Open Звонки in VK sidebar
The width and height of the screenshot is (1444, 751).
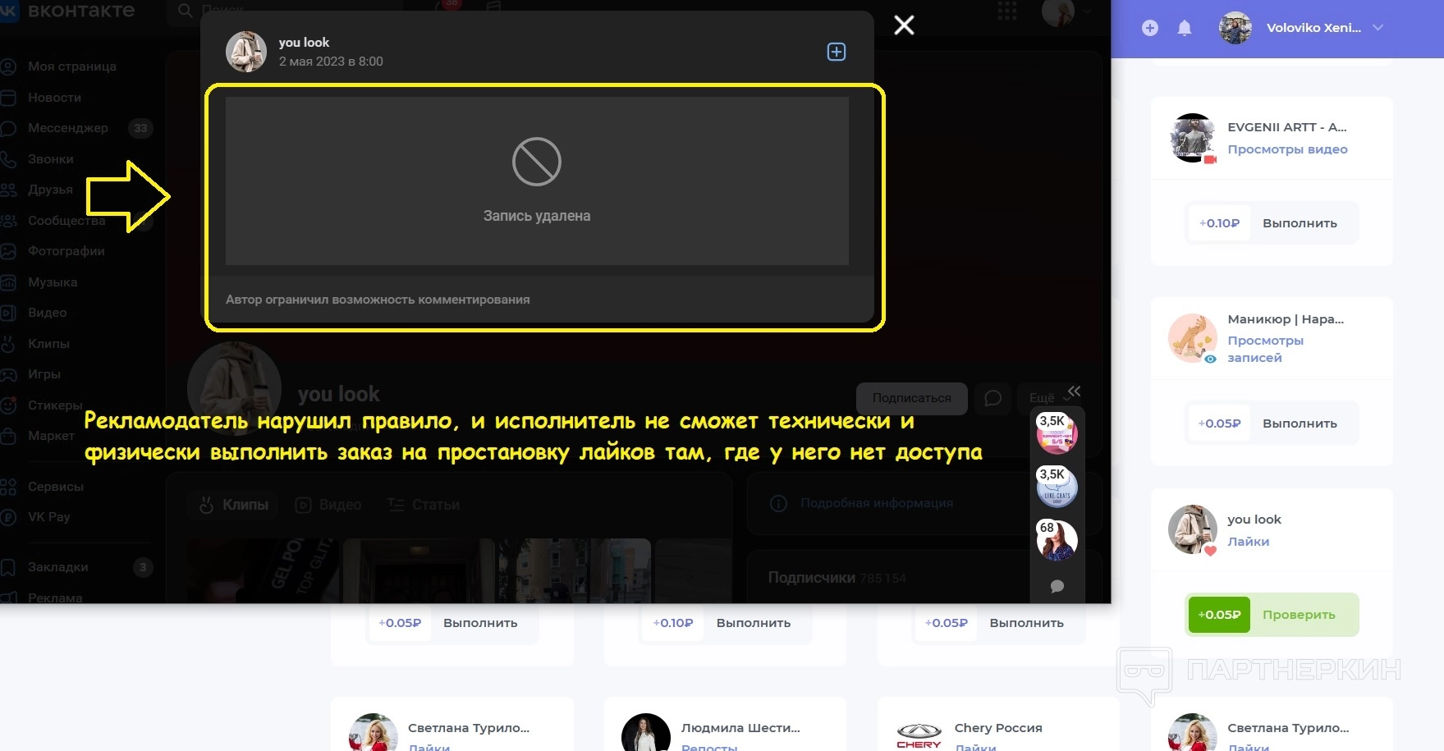click(x=51, y=159)
